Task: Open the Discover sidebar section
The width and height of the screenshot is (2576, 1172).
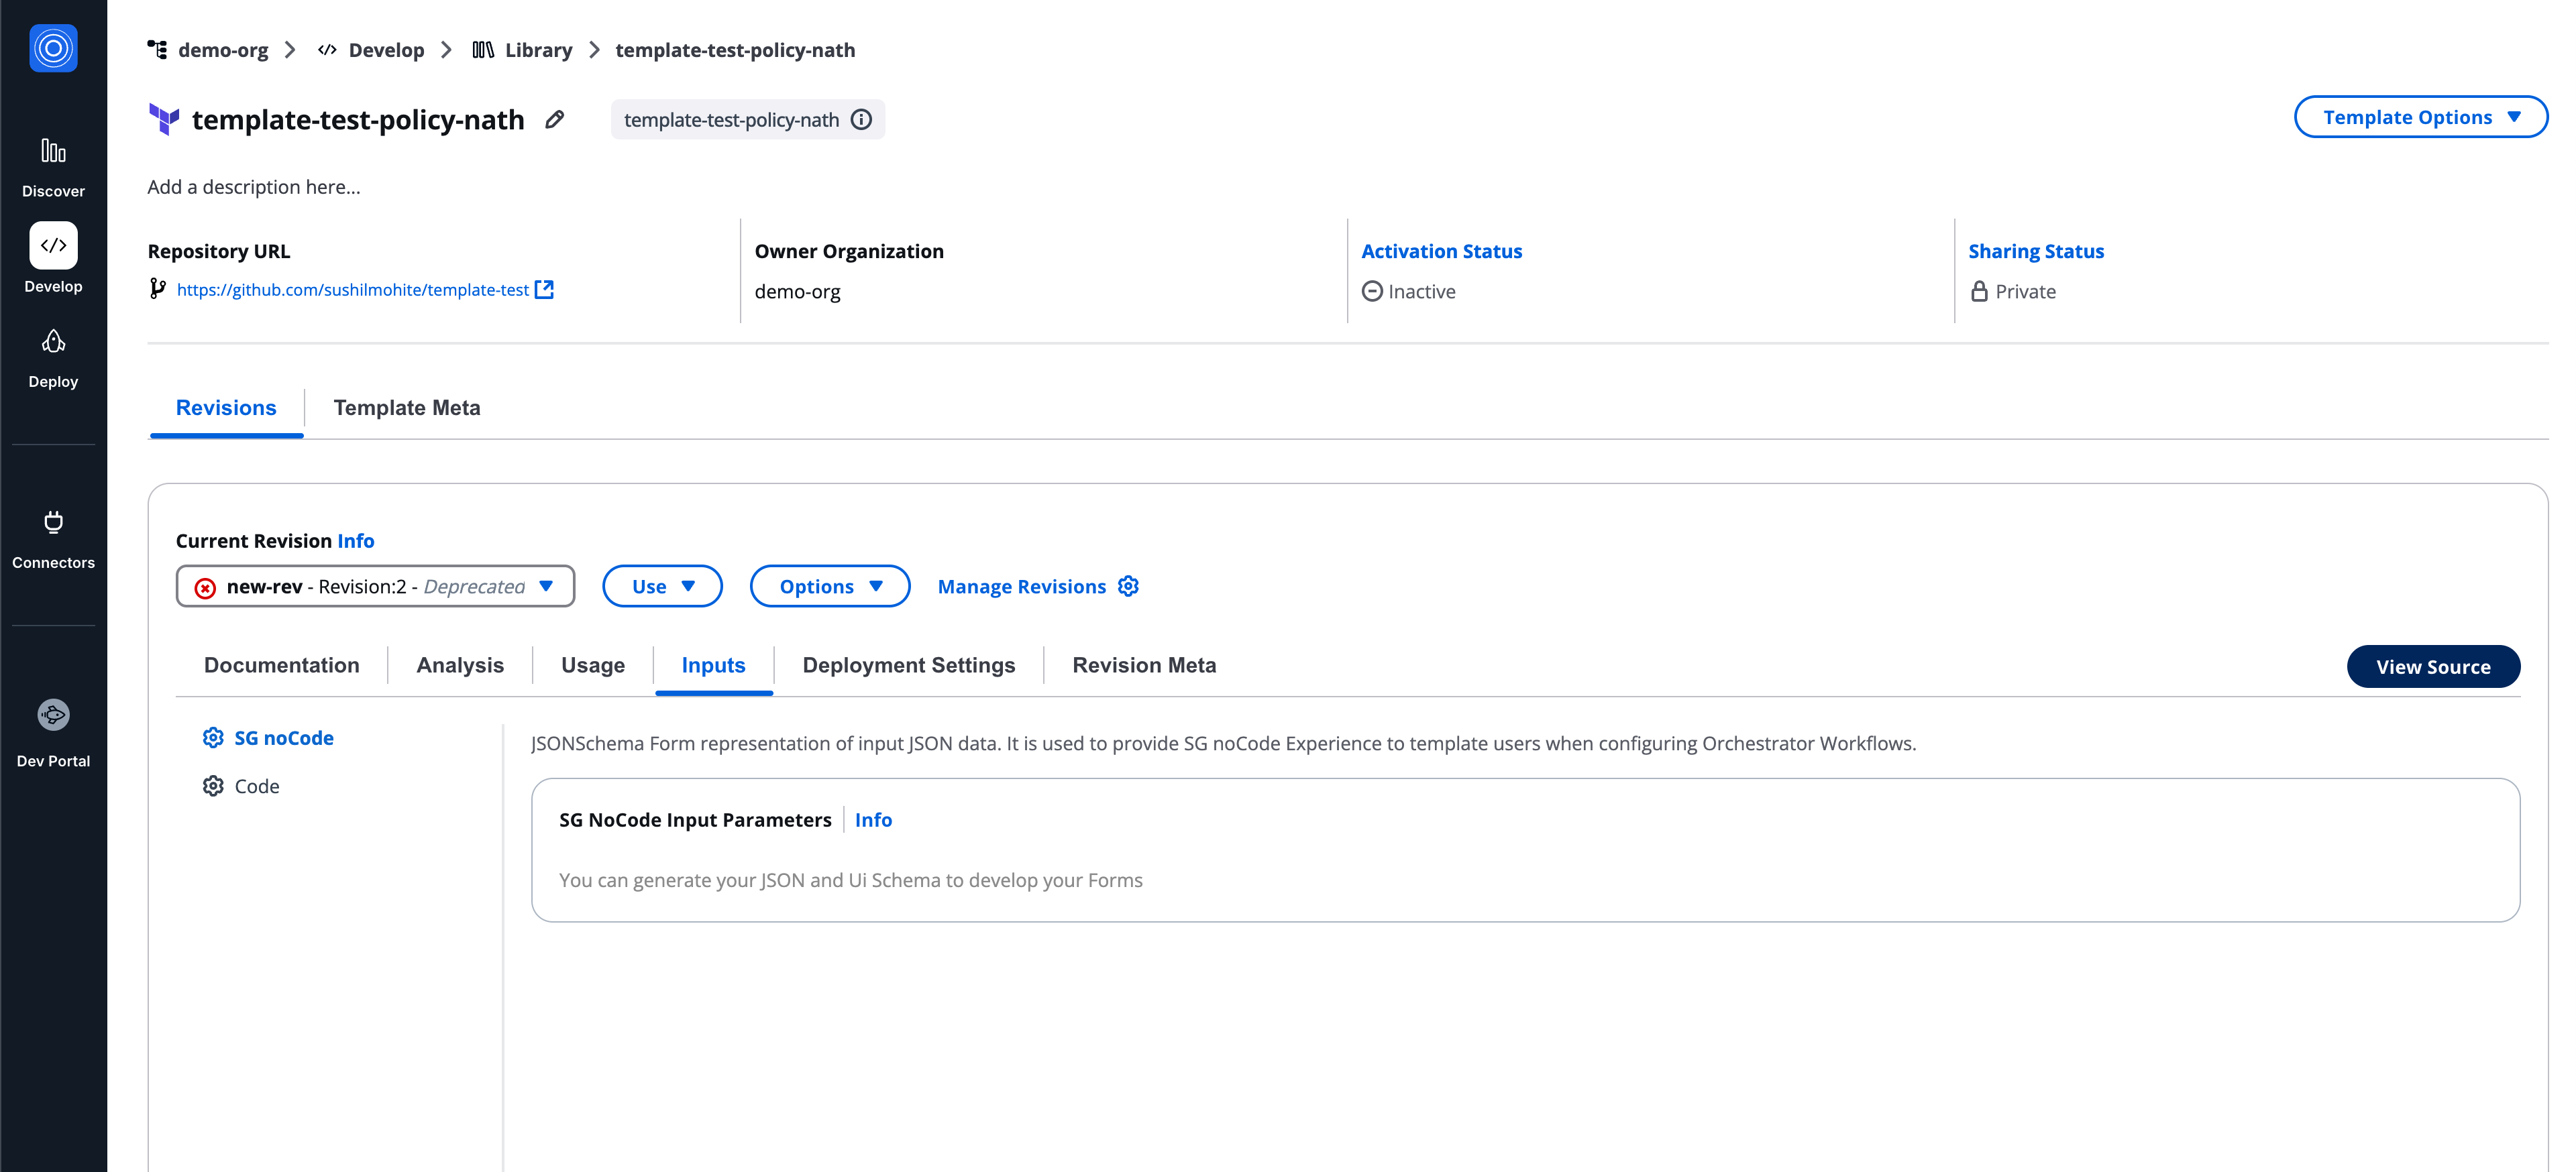Action: click(x=53, y=166)
